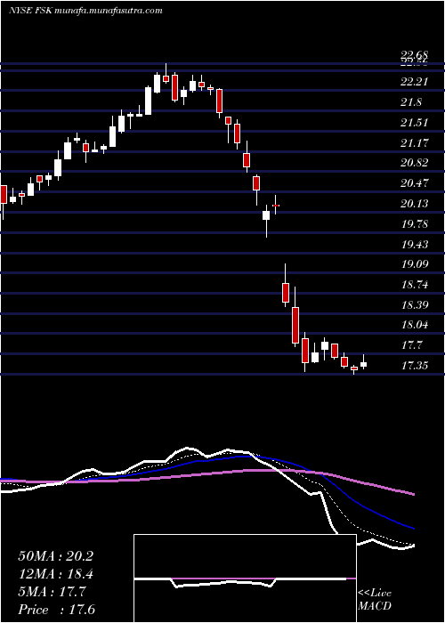Image resolution: width=445 pixels, height=623 pixels.
Task: Click the 50MA : 20.2 readout
Action: pos(55,556)
